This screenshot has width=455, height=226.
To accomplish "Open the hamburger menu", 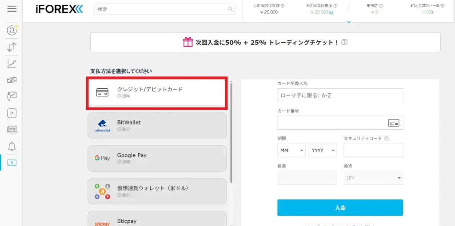I will 12,9.
